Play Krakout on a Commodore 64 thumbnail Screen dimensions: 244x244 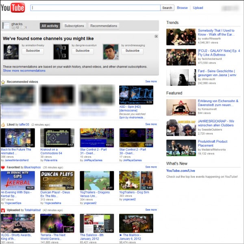coord(57,138)
